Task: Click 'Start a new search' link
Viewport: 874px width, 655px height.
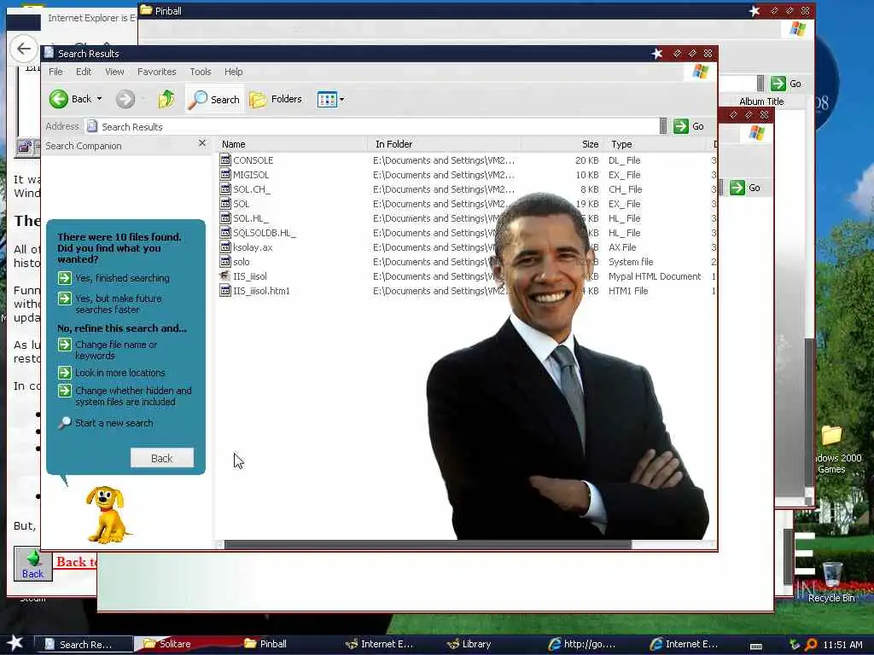Action: 105,423
